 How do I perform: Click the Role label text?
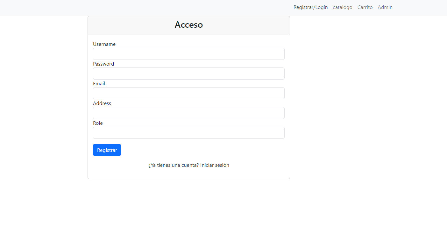pyautogui.click(x=98, y=123)
